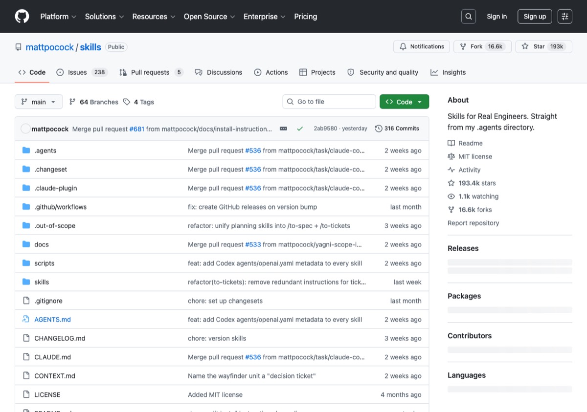The height and width of the screenshot is (412, 587).
Task: Open the green Code dropdown button
Action: pyautogui.click(x=404, y=102)
